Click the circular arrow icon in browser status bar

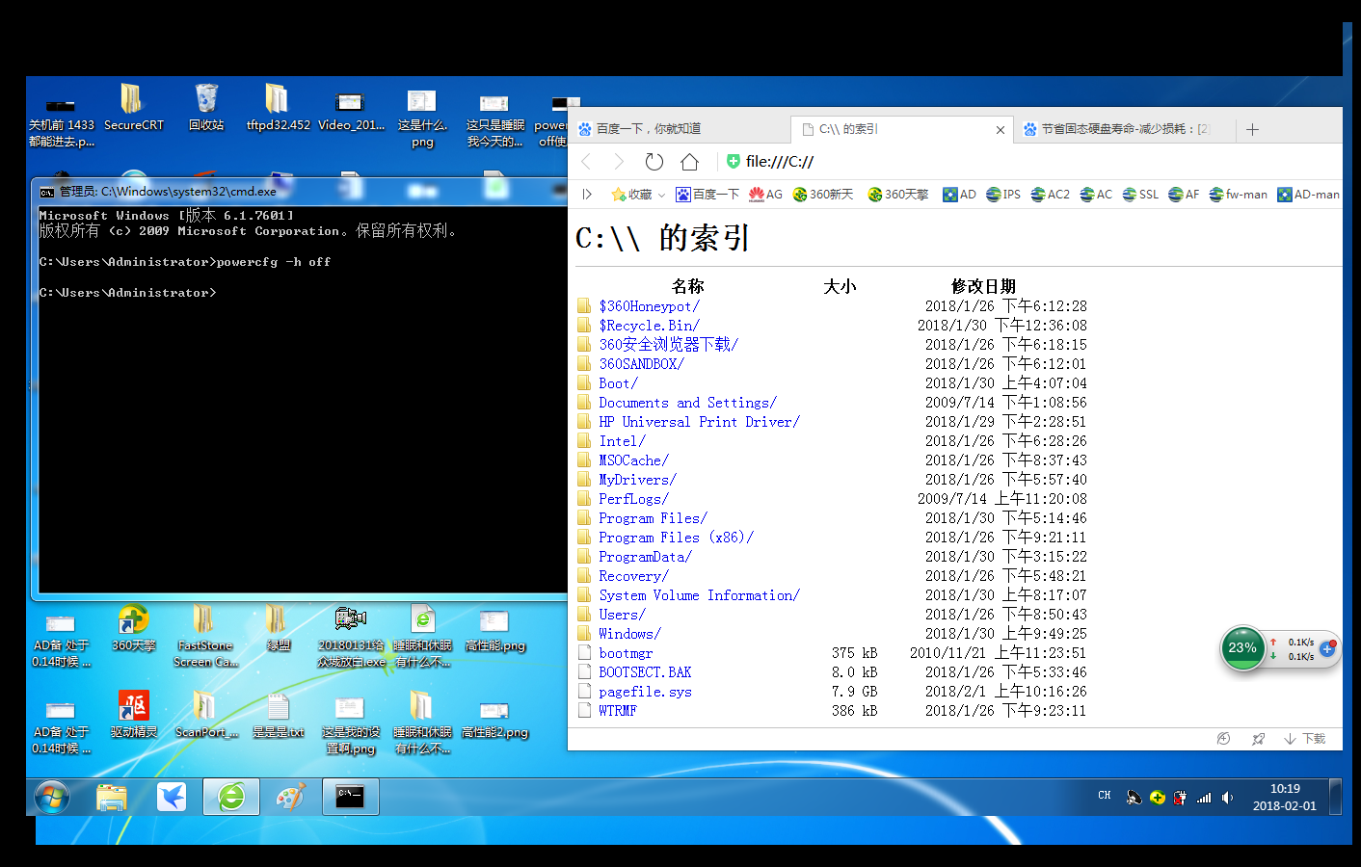pos(1223,739)
